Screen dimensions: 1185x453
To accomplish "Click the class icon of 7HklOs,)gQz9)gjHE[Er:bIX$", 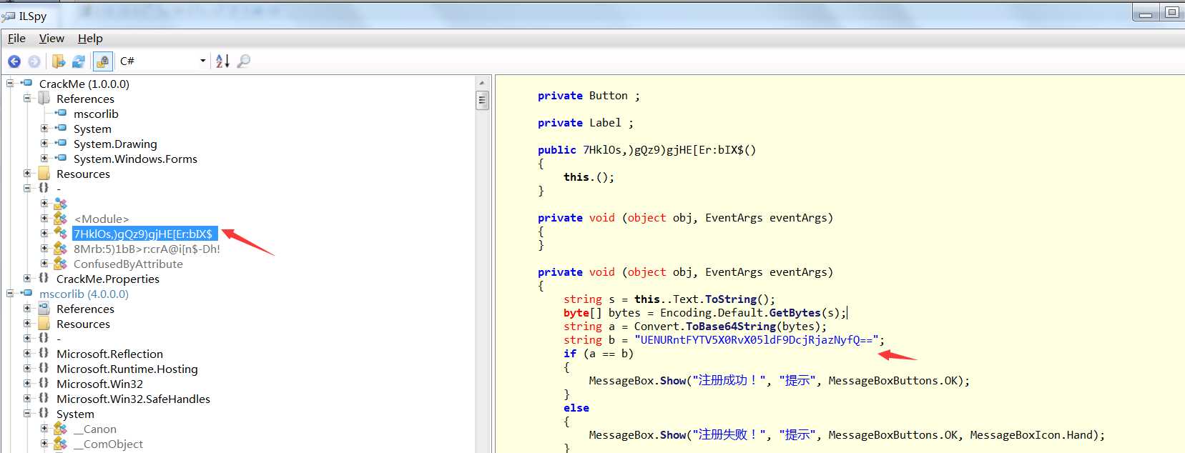I will (x=61, y=234).
